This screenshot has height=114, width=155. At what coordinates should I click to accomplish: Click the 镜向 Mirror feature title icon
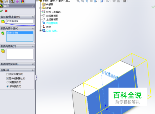(1, 6)
